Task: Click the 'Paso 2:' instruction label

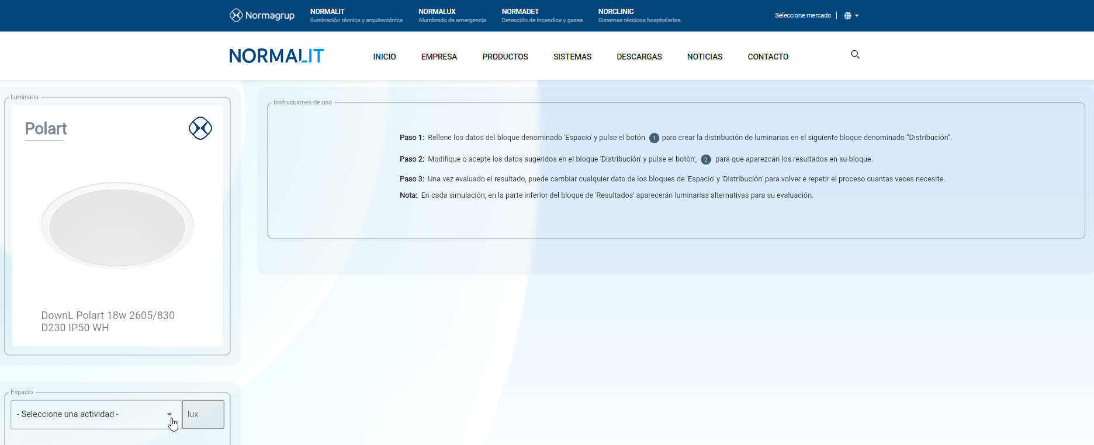Action: (x=411, y=159)
